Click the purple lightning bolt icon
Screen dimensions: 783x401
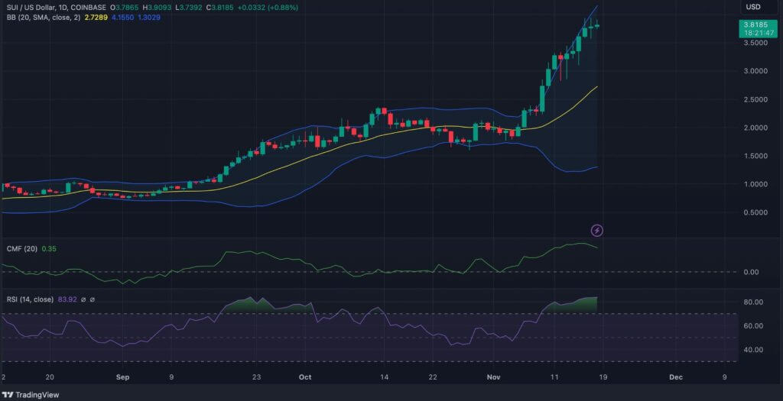[597, 231]
